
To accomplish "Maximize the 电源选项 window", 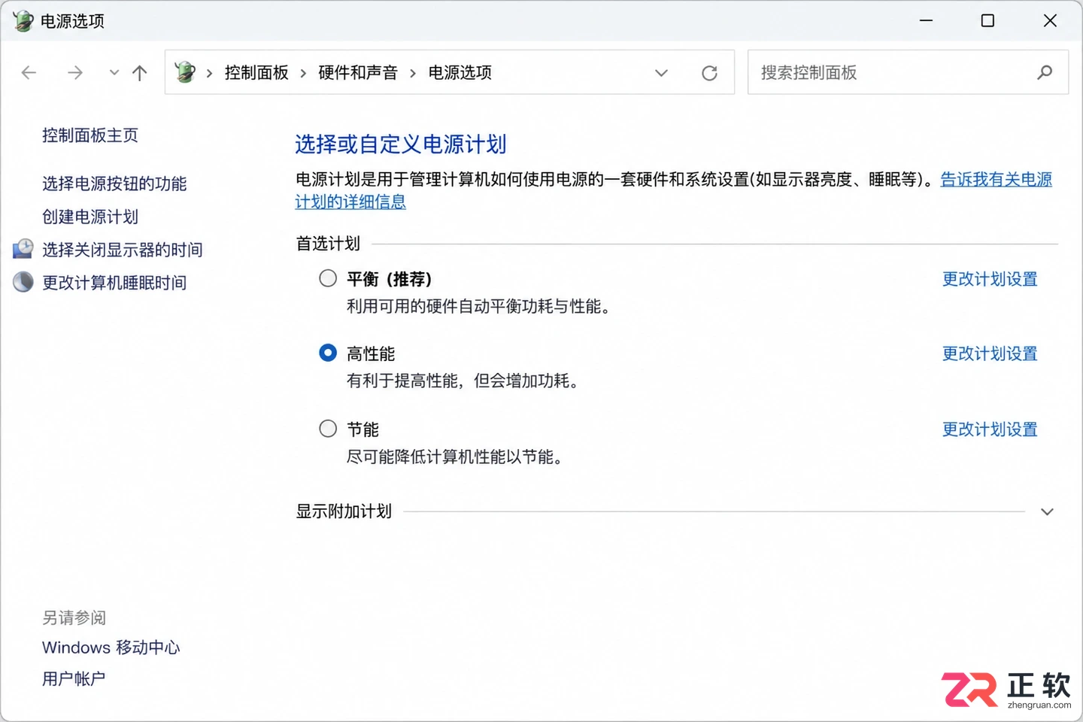I will (987, 20).
